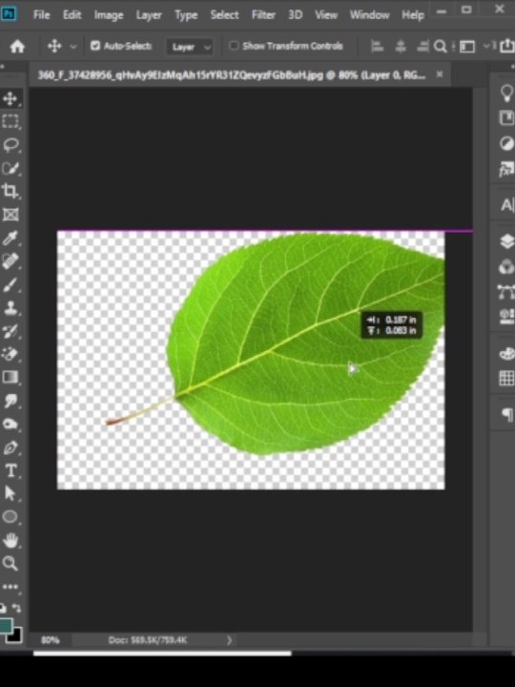Select the Eraser tool
Screen dimensions: 515x687
pos(10,354)
